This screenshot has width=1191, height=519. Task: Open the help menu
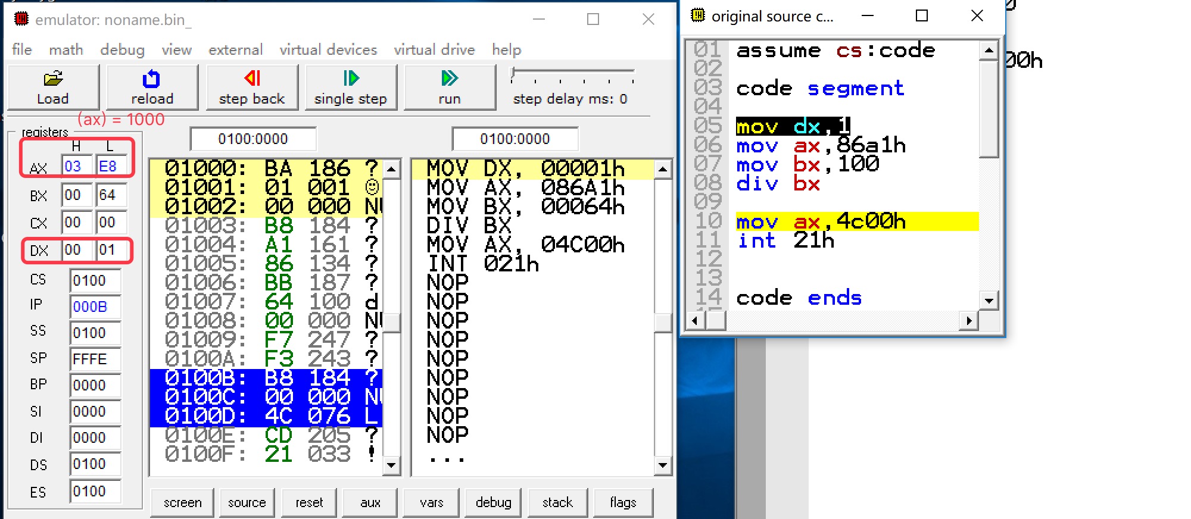507,50
